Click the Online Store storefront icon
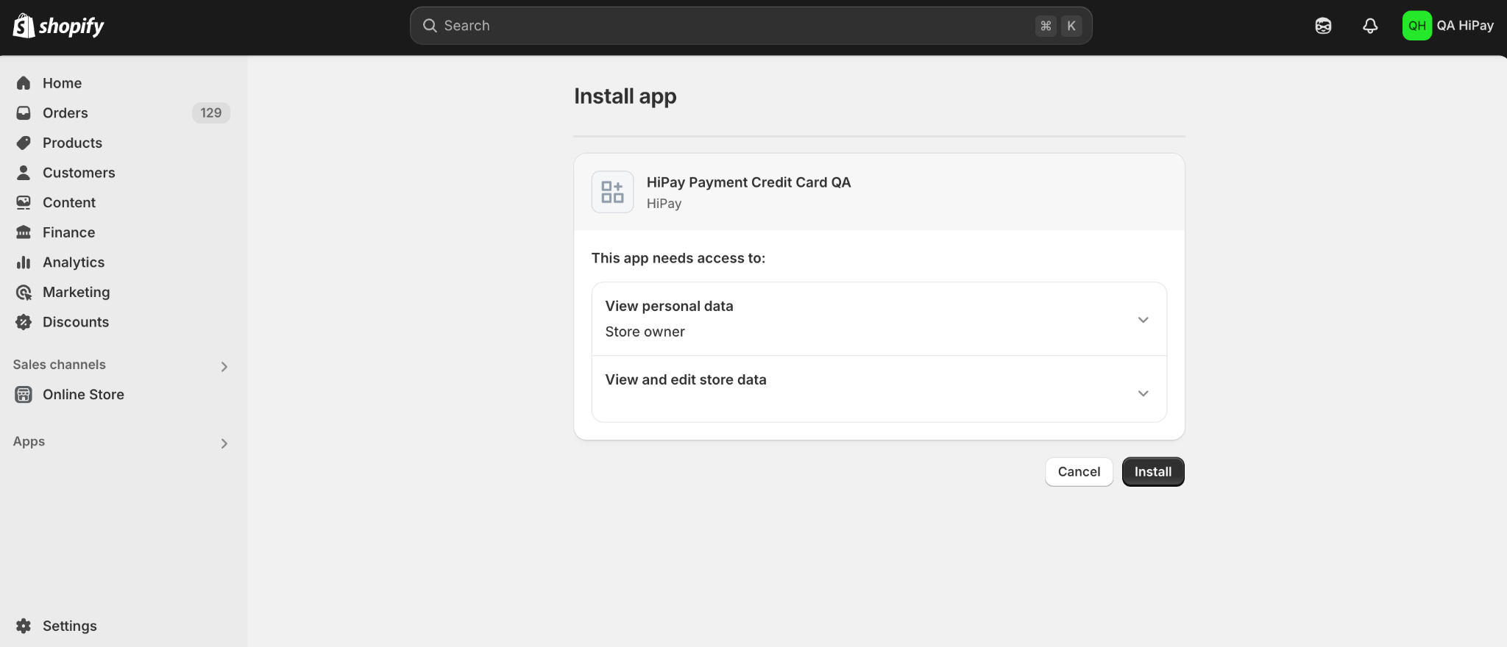 pyautogui.click(x=24, y=395)
